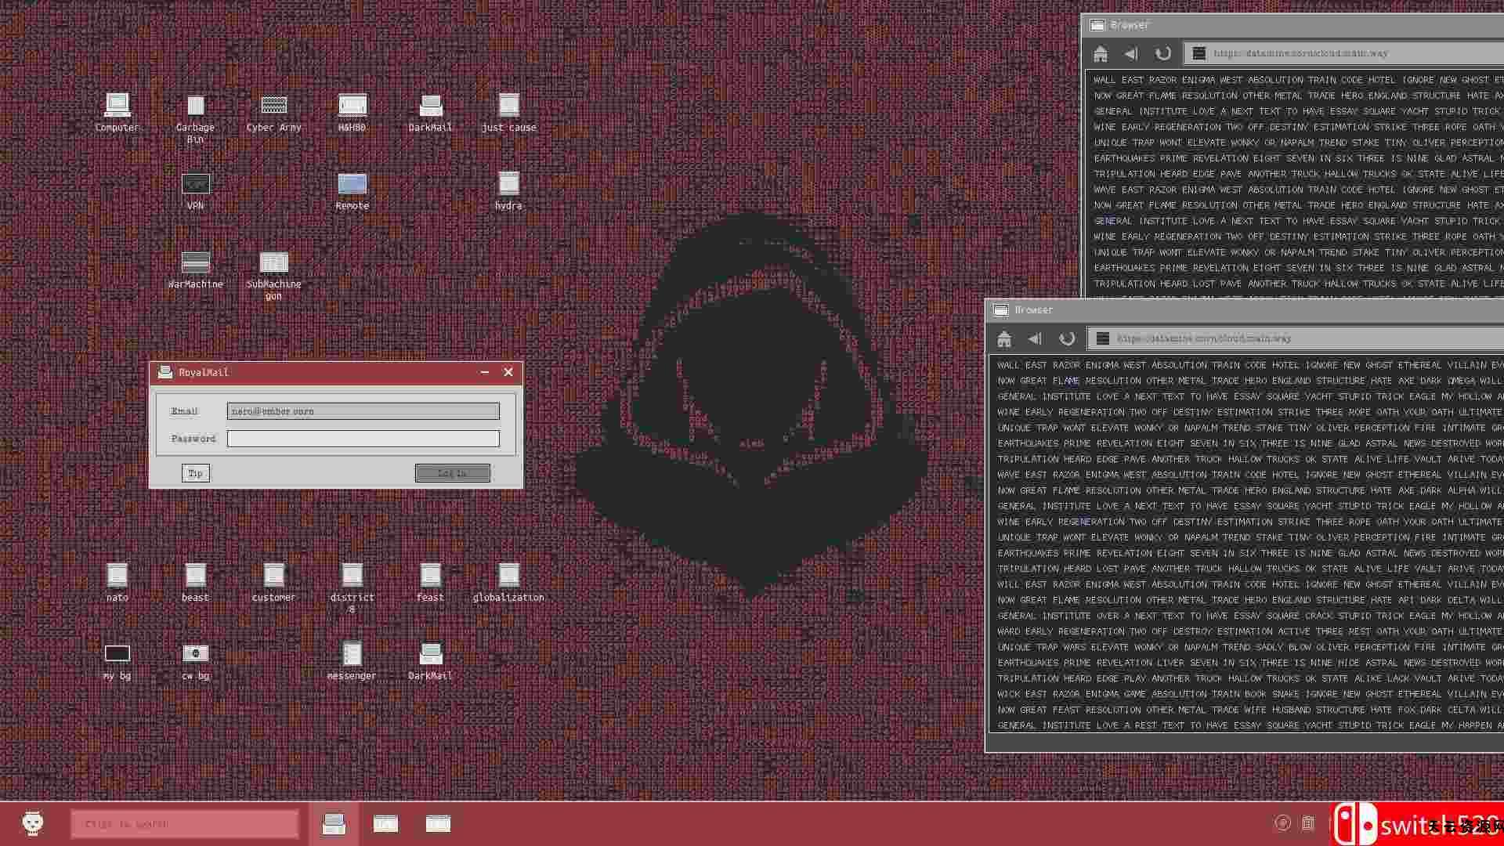Click the Email field in RoyalMail
The height and width of the screenshot is (846, 1504).
[363, 411]
